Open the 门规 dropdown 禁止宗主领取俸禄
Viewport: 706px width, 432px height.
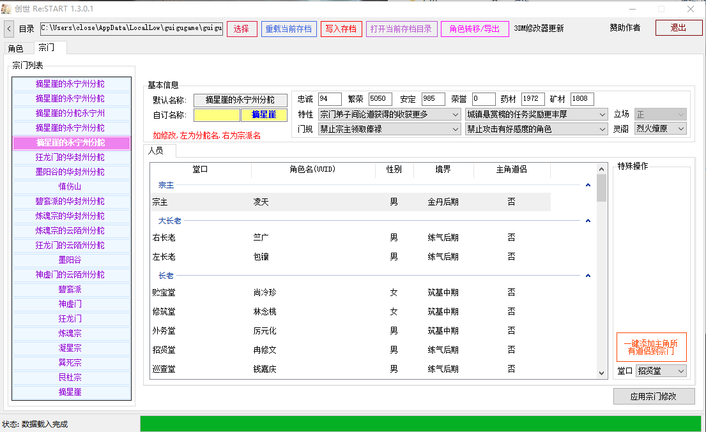[389, 129]
